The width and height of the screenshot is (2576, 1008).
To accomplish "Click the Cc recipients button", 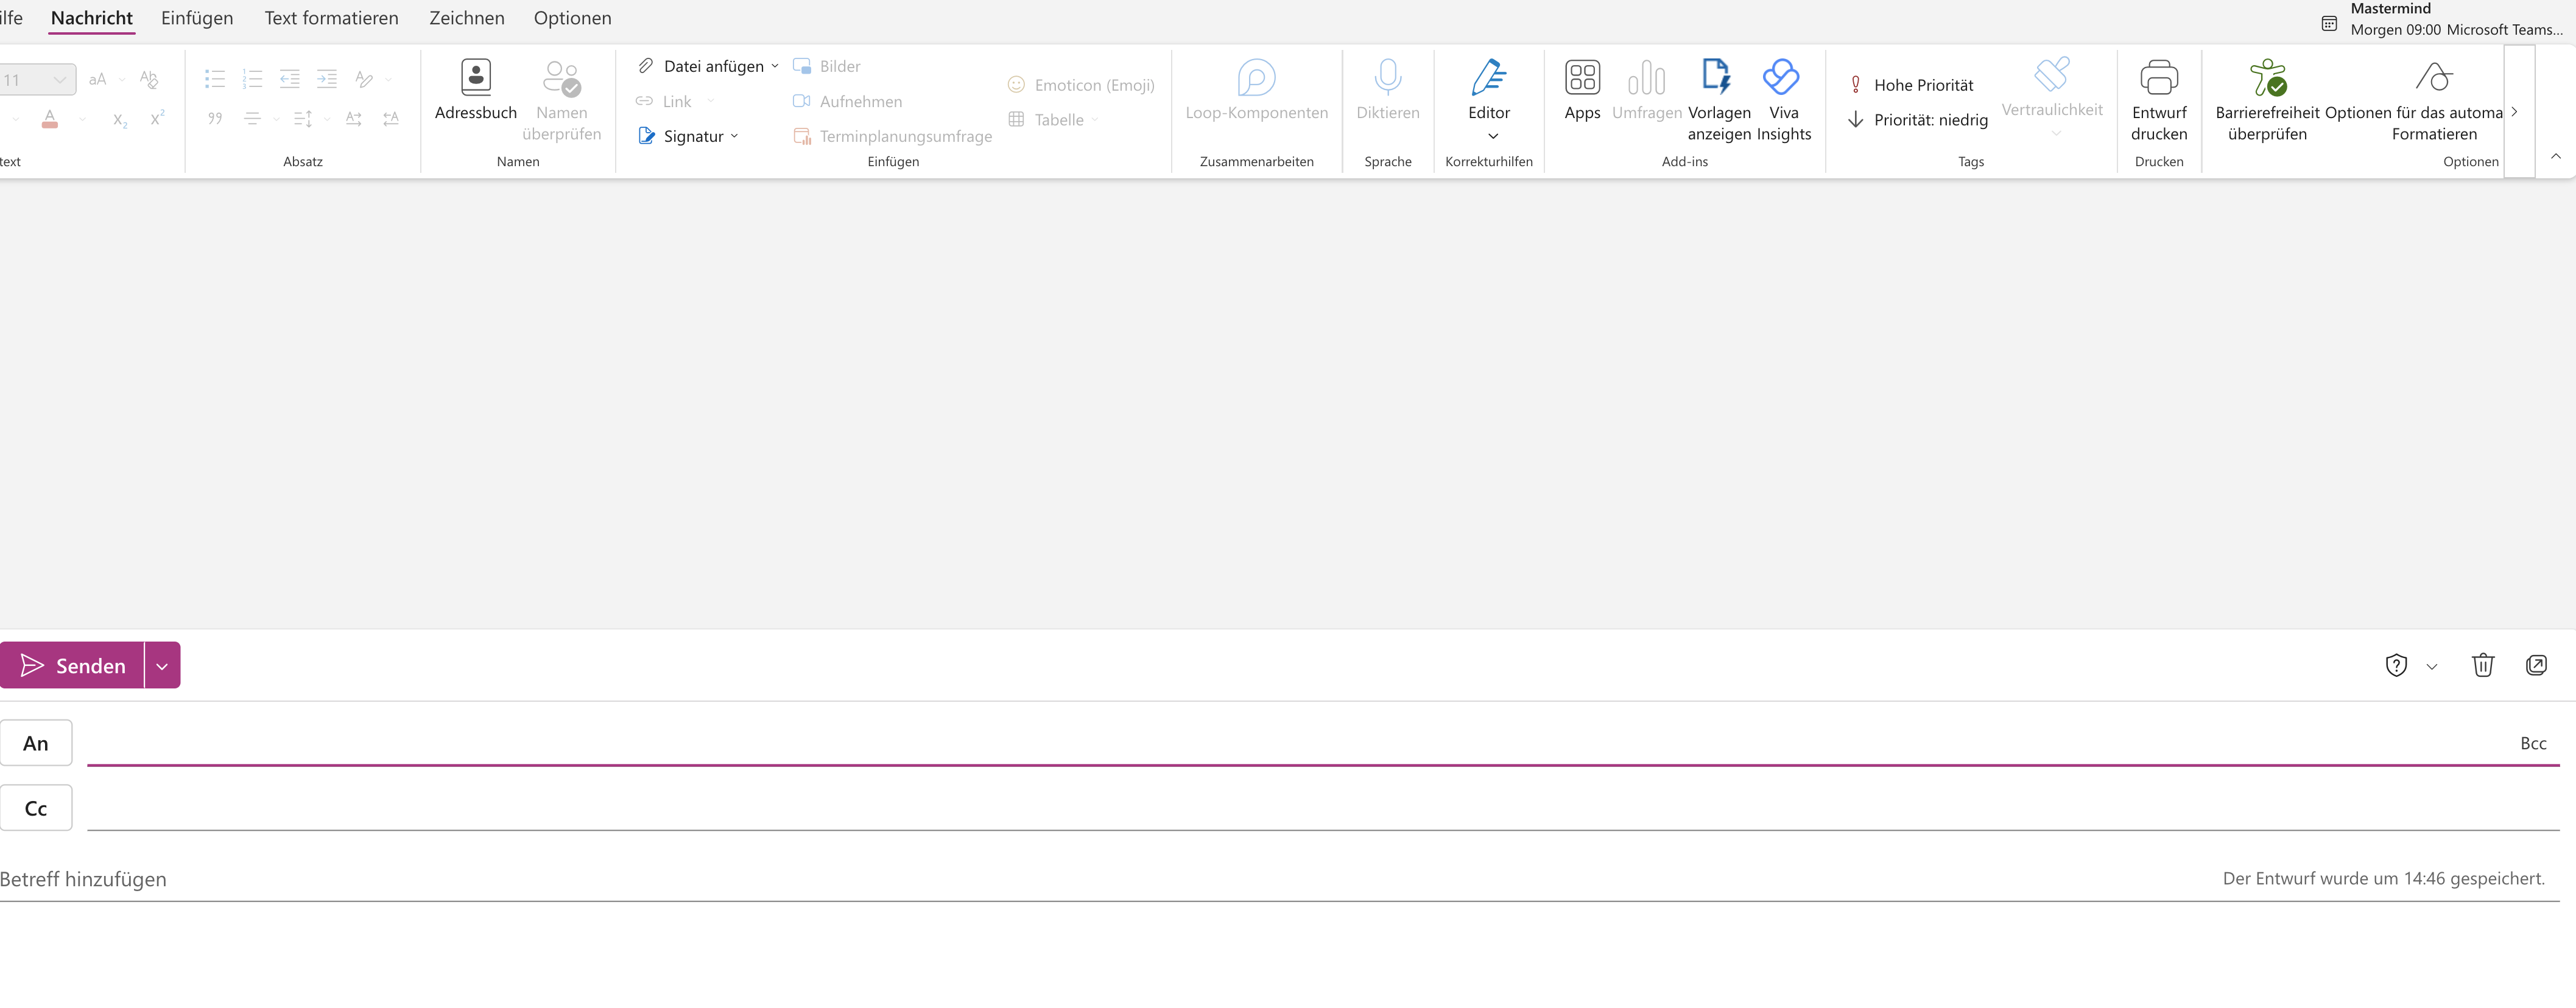I will click(36, 808).
